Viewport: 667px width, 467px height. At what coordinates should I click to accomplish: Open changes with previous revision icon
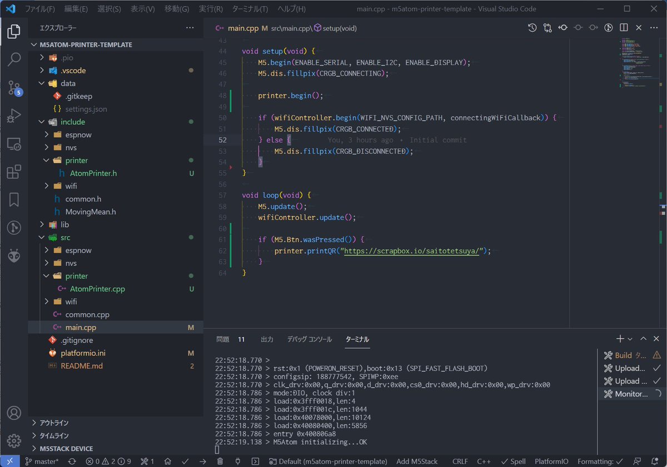coord(563,28)
